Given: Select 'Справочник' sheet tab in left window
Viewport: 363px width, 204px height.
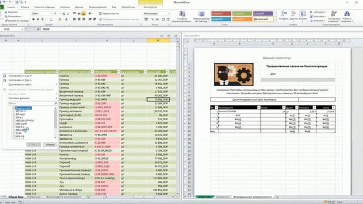Looking at the screenshot, I should pyautogui.click(x=34, y=197).
